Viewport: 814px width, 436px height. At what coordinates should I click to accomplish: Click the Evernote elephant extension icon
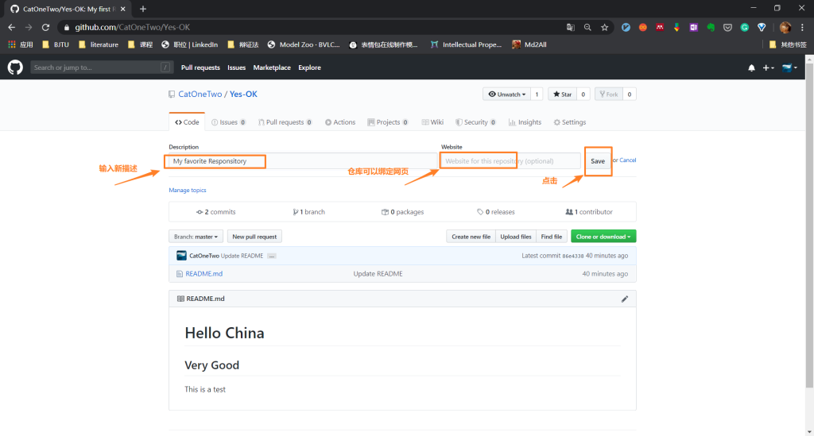click(x=711, y=28)
